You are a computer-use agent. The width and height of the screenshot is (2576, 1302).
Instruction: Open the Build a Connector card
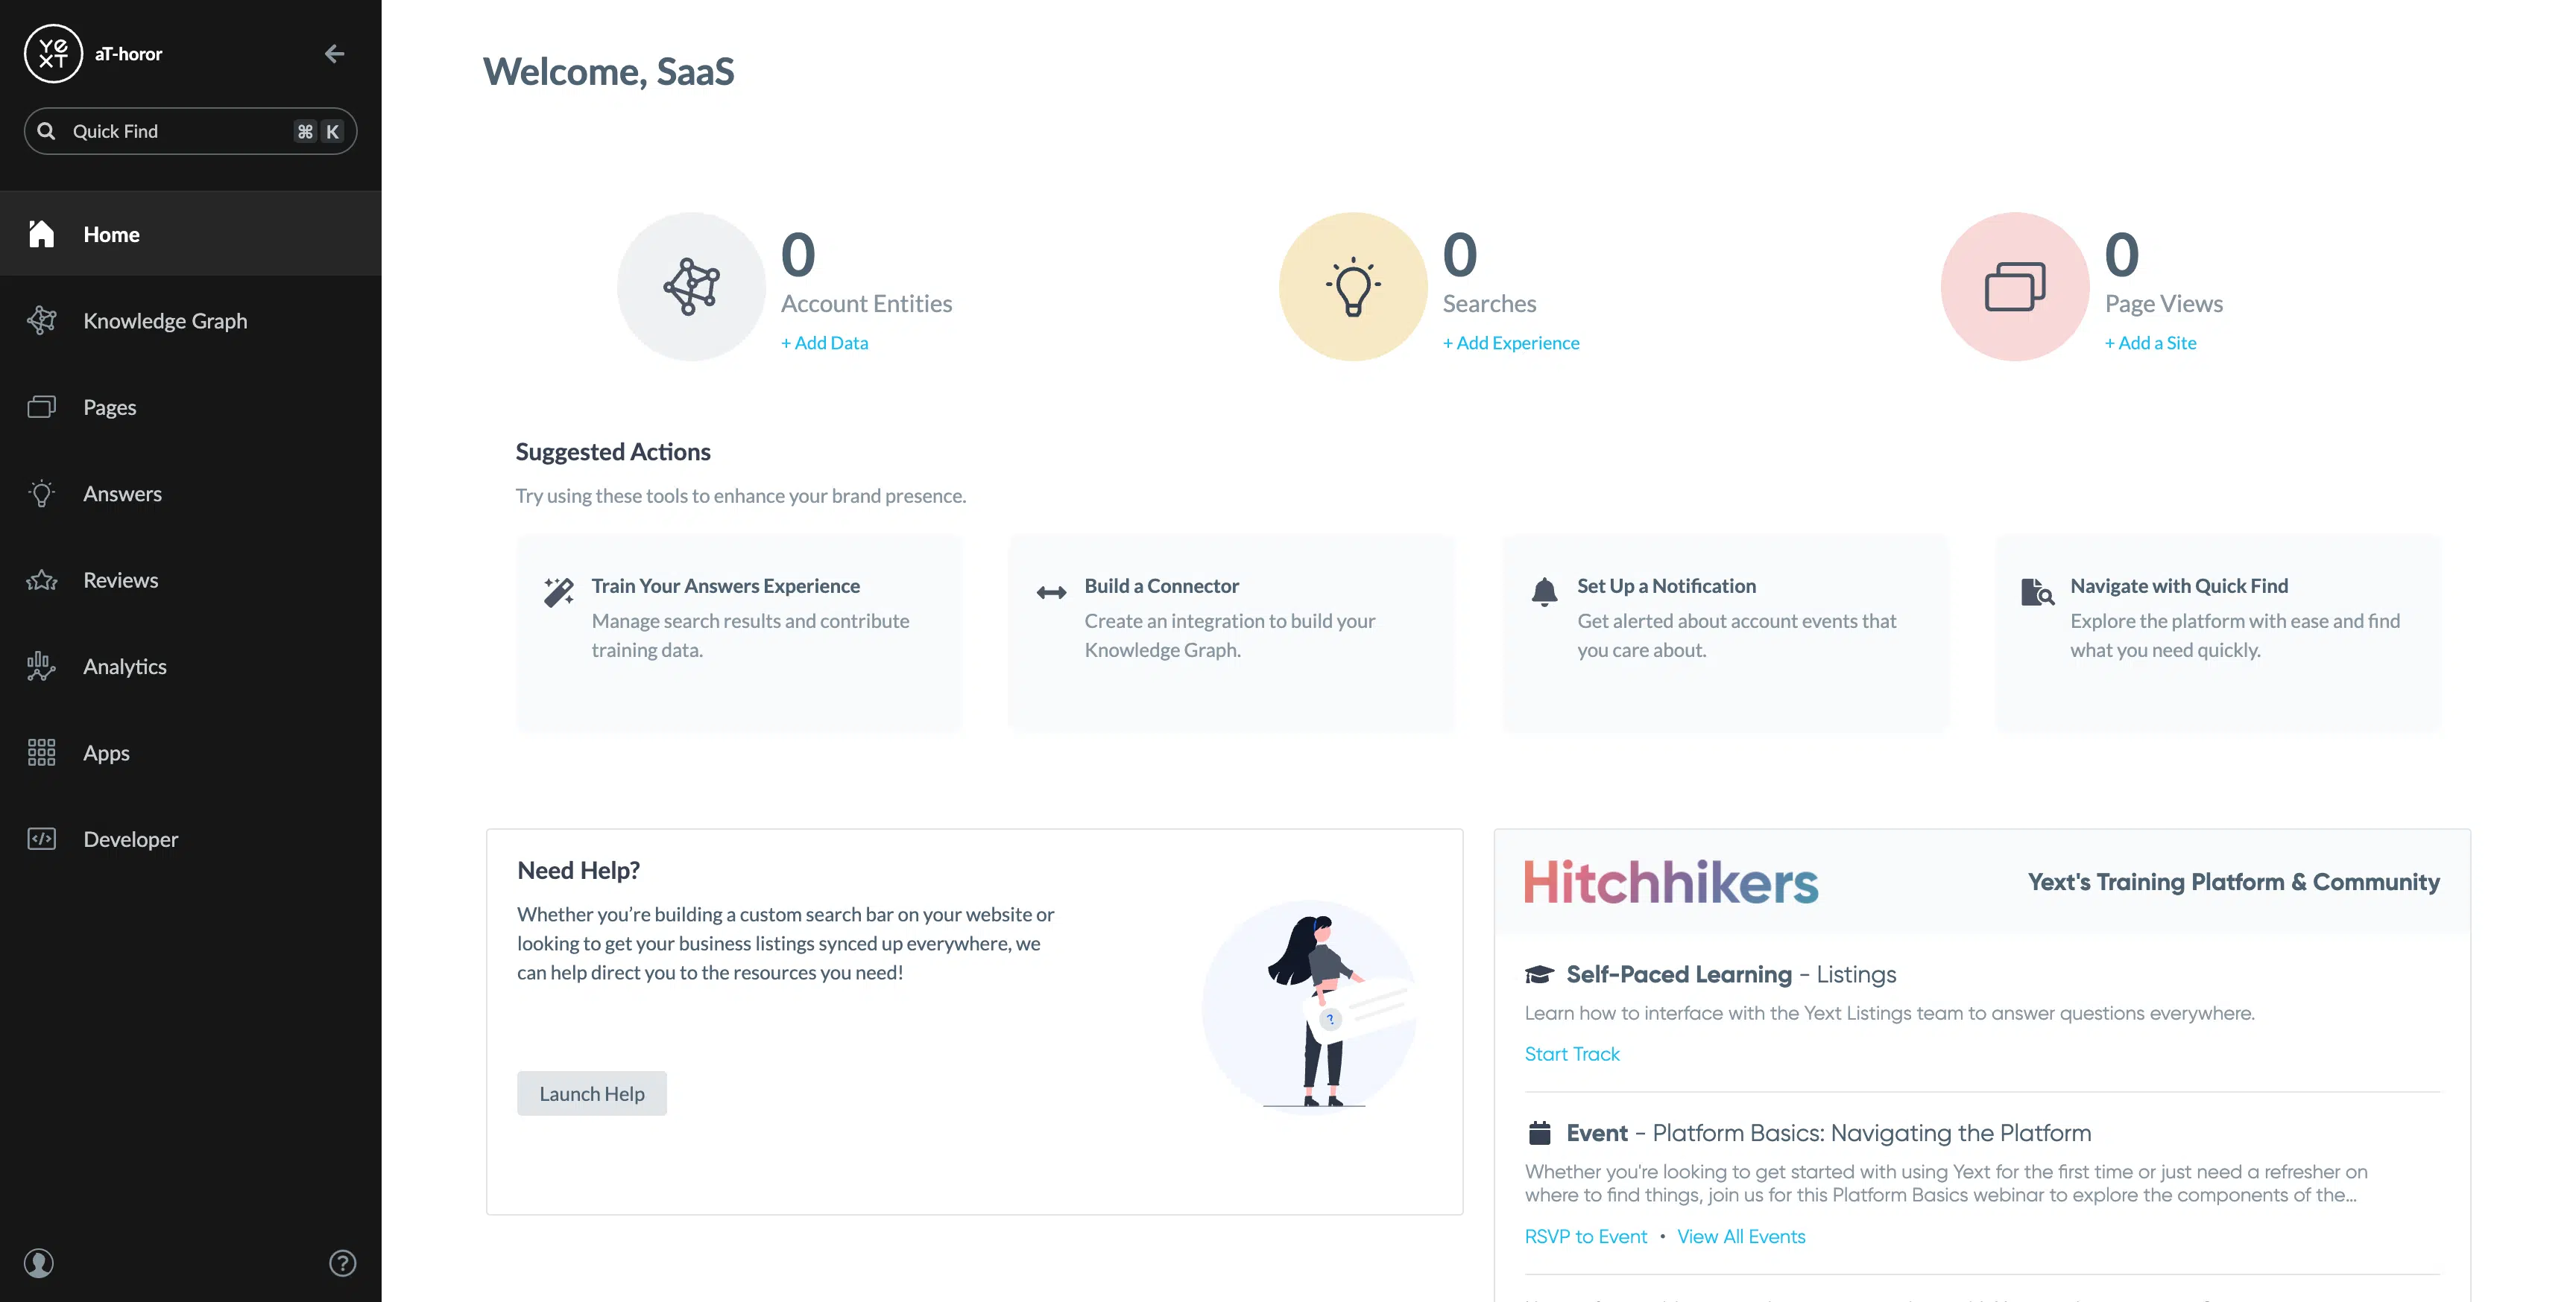[1232, 634]
